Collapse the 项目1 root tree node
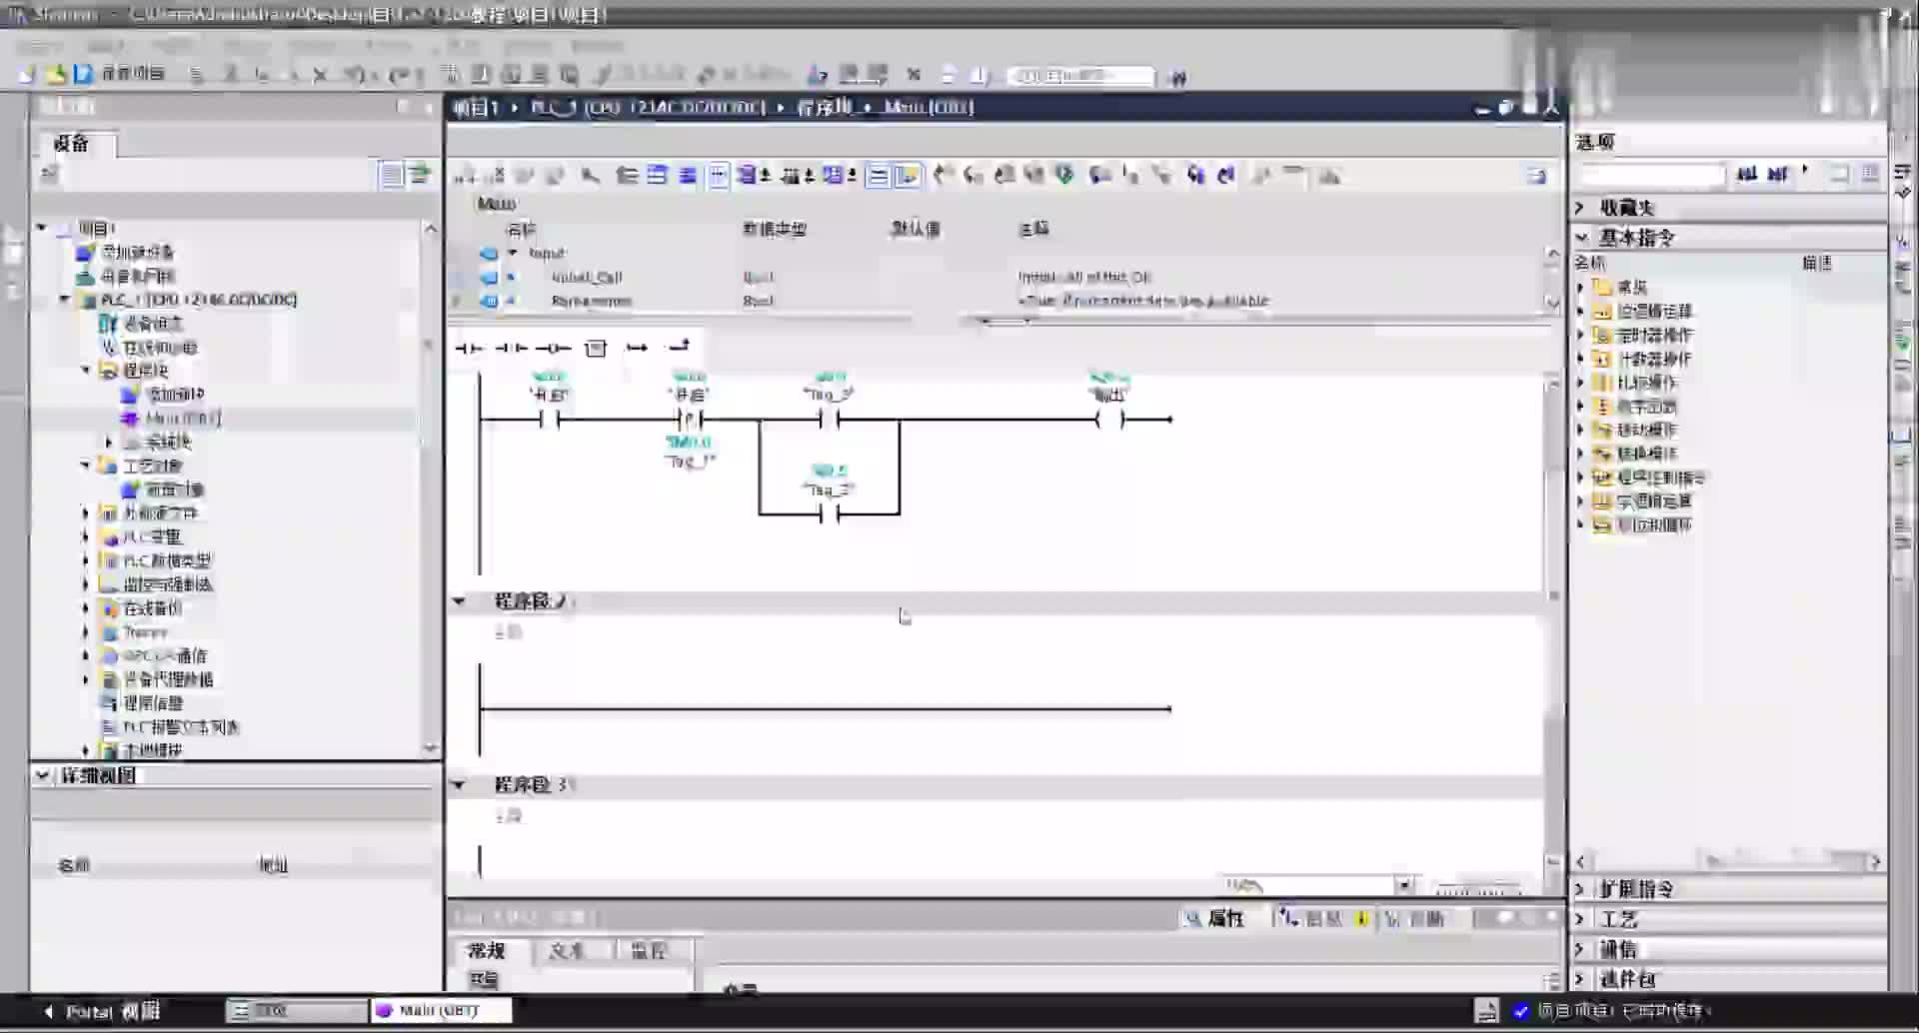The height and width of the screenshot is (1033, 1919). [x=42, y=228]
